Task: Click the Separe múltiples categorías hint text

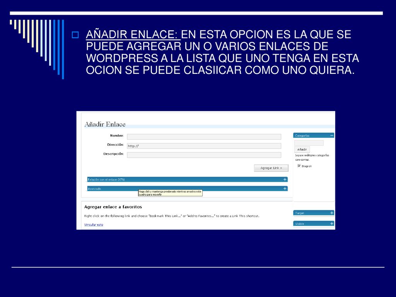Action: click(x=312, y=157)
